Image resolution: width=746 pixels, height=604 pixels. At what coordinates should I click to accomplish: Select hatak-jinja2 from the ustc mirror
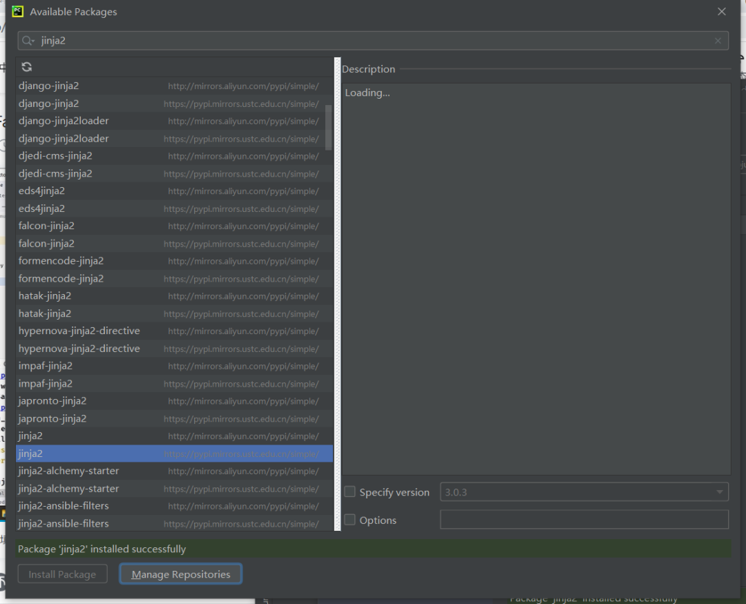pyautogui.click(x=174, y=313)
